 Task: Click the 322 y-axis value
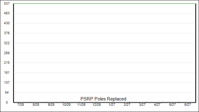pyautogui.click(x=7, y=43)
